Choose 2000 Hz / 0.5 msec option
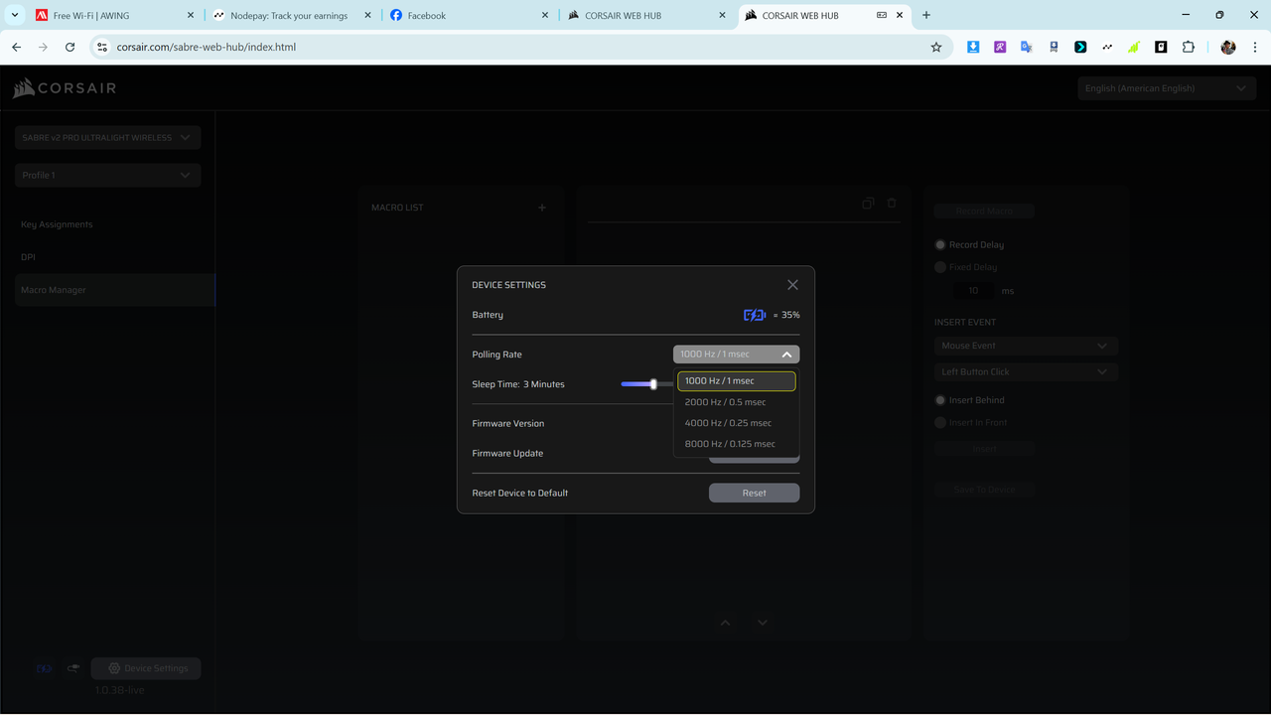The image size is (1271, 715). [x=736, y=402]
